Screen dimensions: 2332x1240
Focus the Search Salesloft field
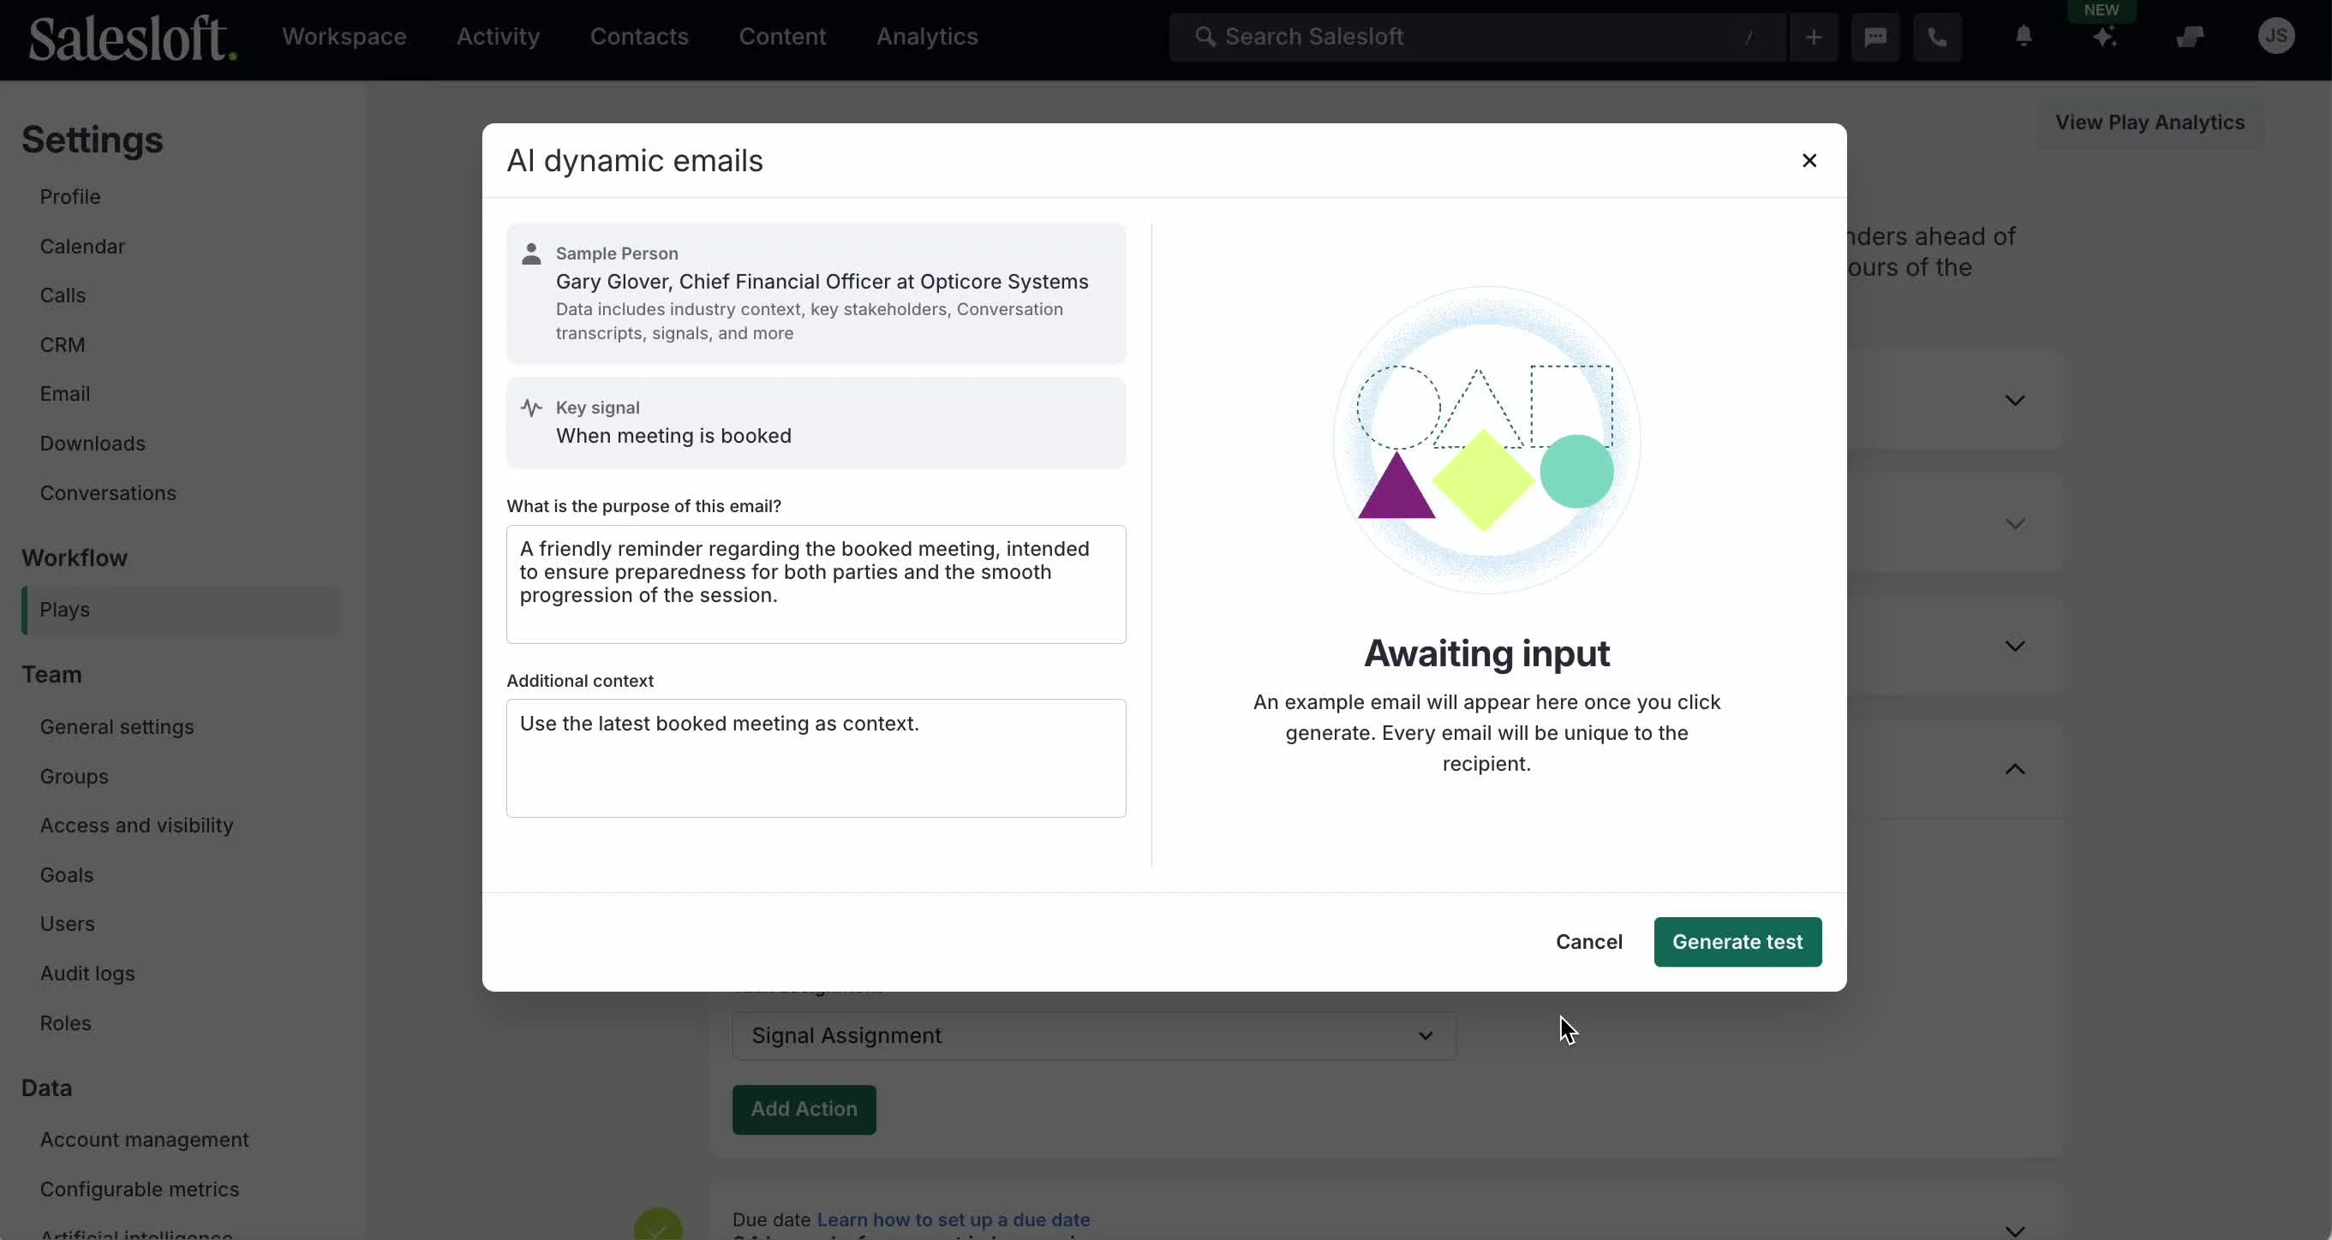1477,37
